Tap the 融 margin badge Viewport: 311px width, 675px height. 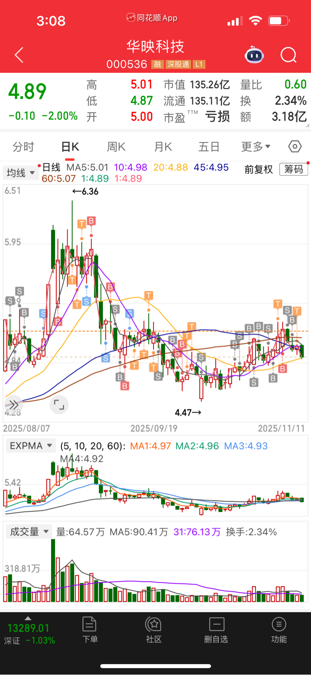pos(157,65)
